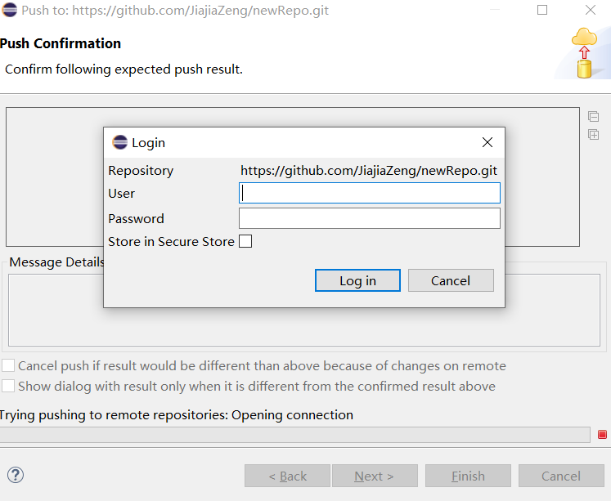Screen dimensions: 611x501
Task: Click the Expand All icon beside push result
Action: pyautogui.click(x=593, y=135)
